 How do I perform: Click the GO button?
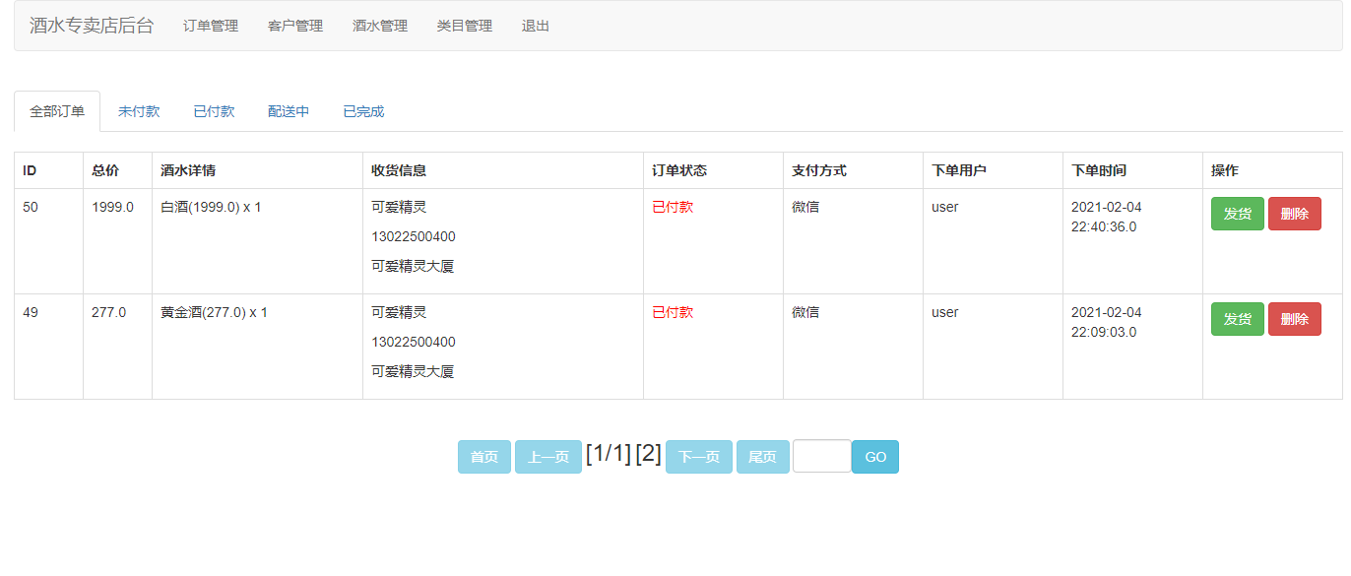click(x=875, y=457)
